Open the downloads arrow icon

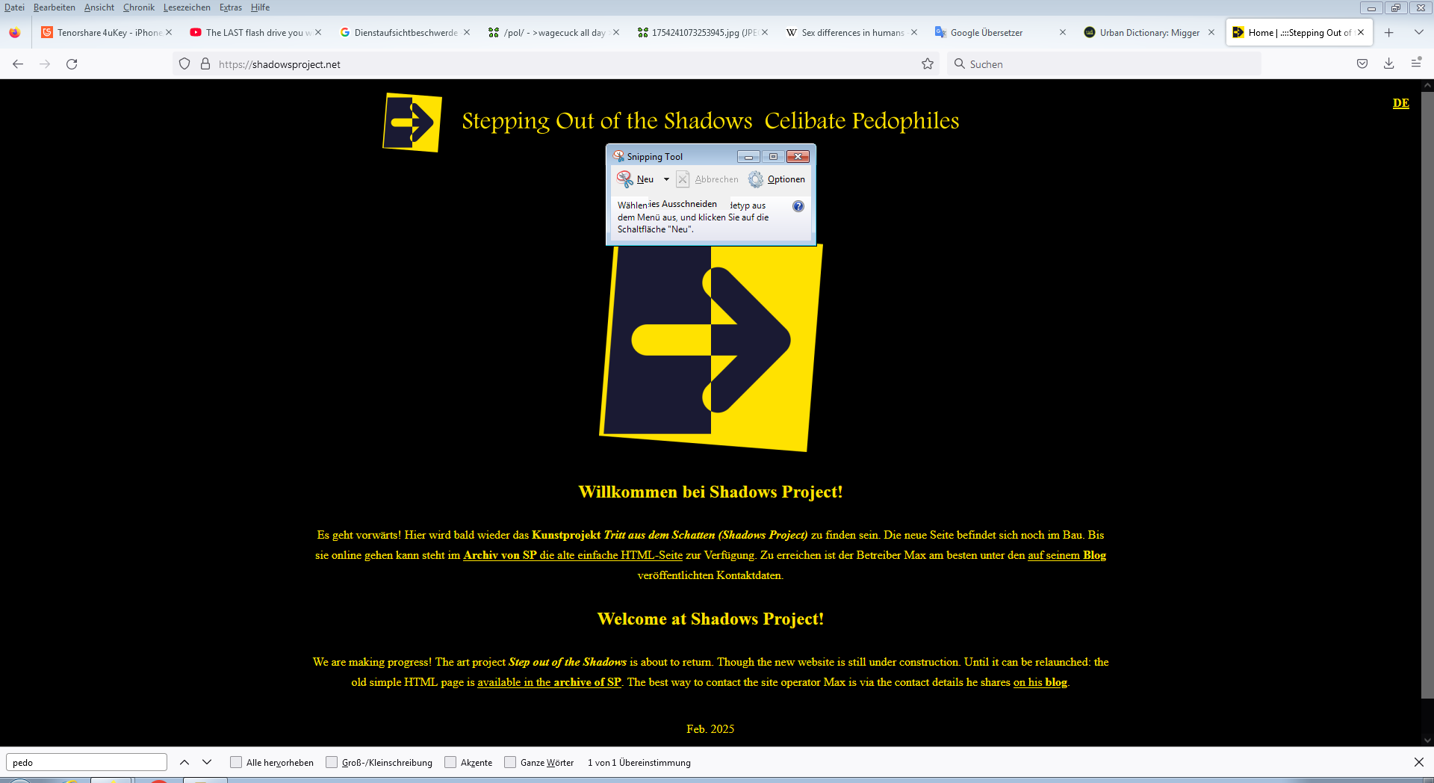1389,64
